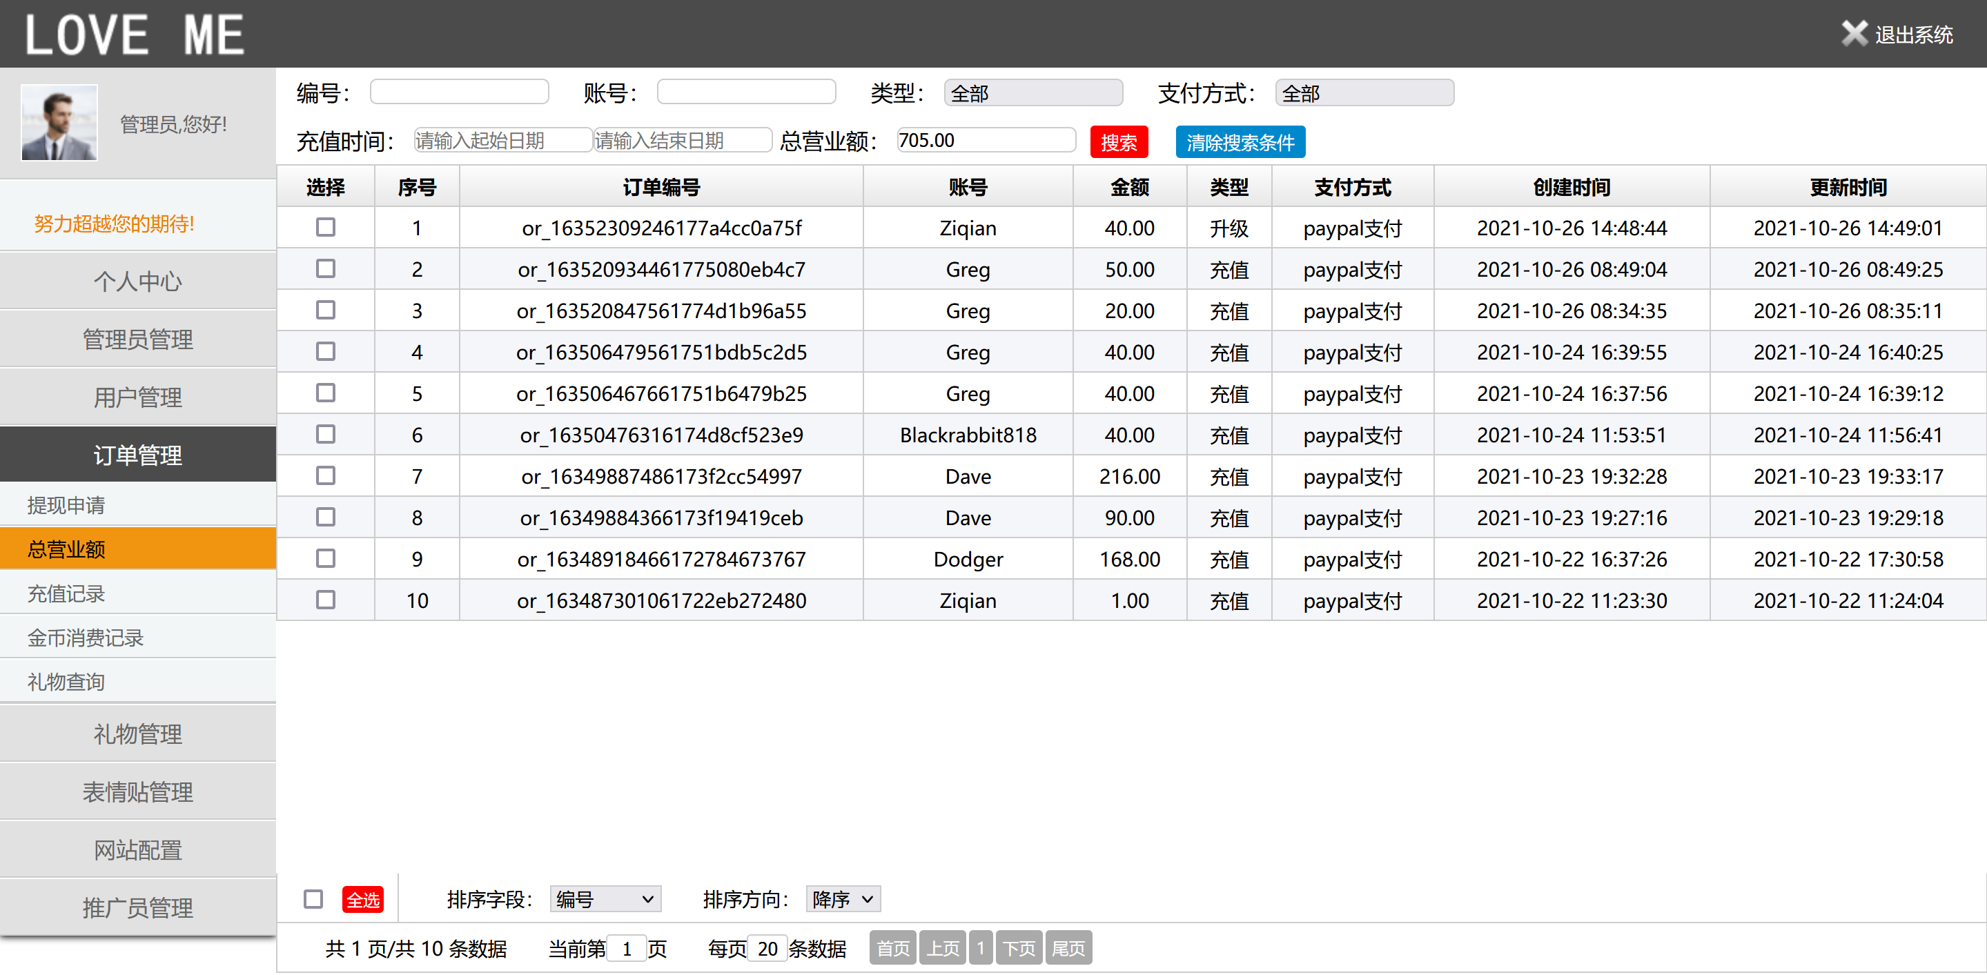Open the 礼物管理 sidebar menu
The height and width of the screenshot is (975, 1987).
(138, 733)
